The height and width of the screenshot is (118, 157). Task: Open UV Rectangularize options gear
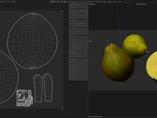pos(87,47)
